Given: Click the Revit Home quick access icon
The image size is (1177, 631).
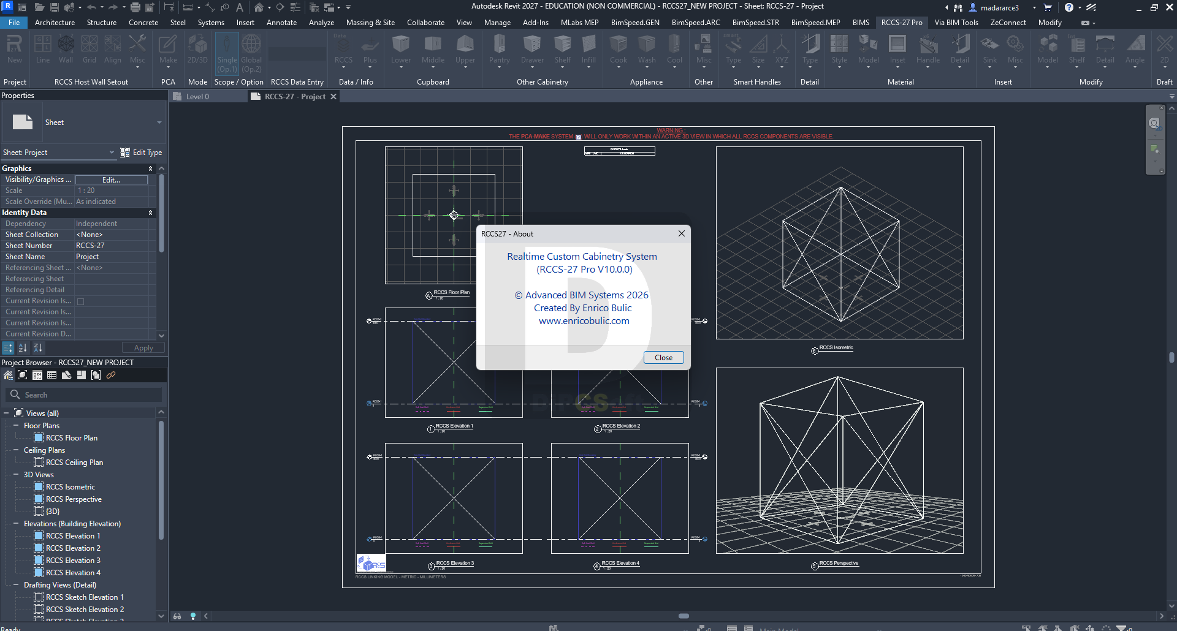Looking at the screenshot, I should tap(259, 7).
